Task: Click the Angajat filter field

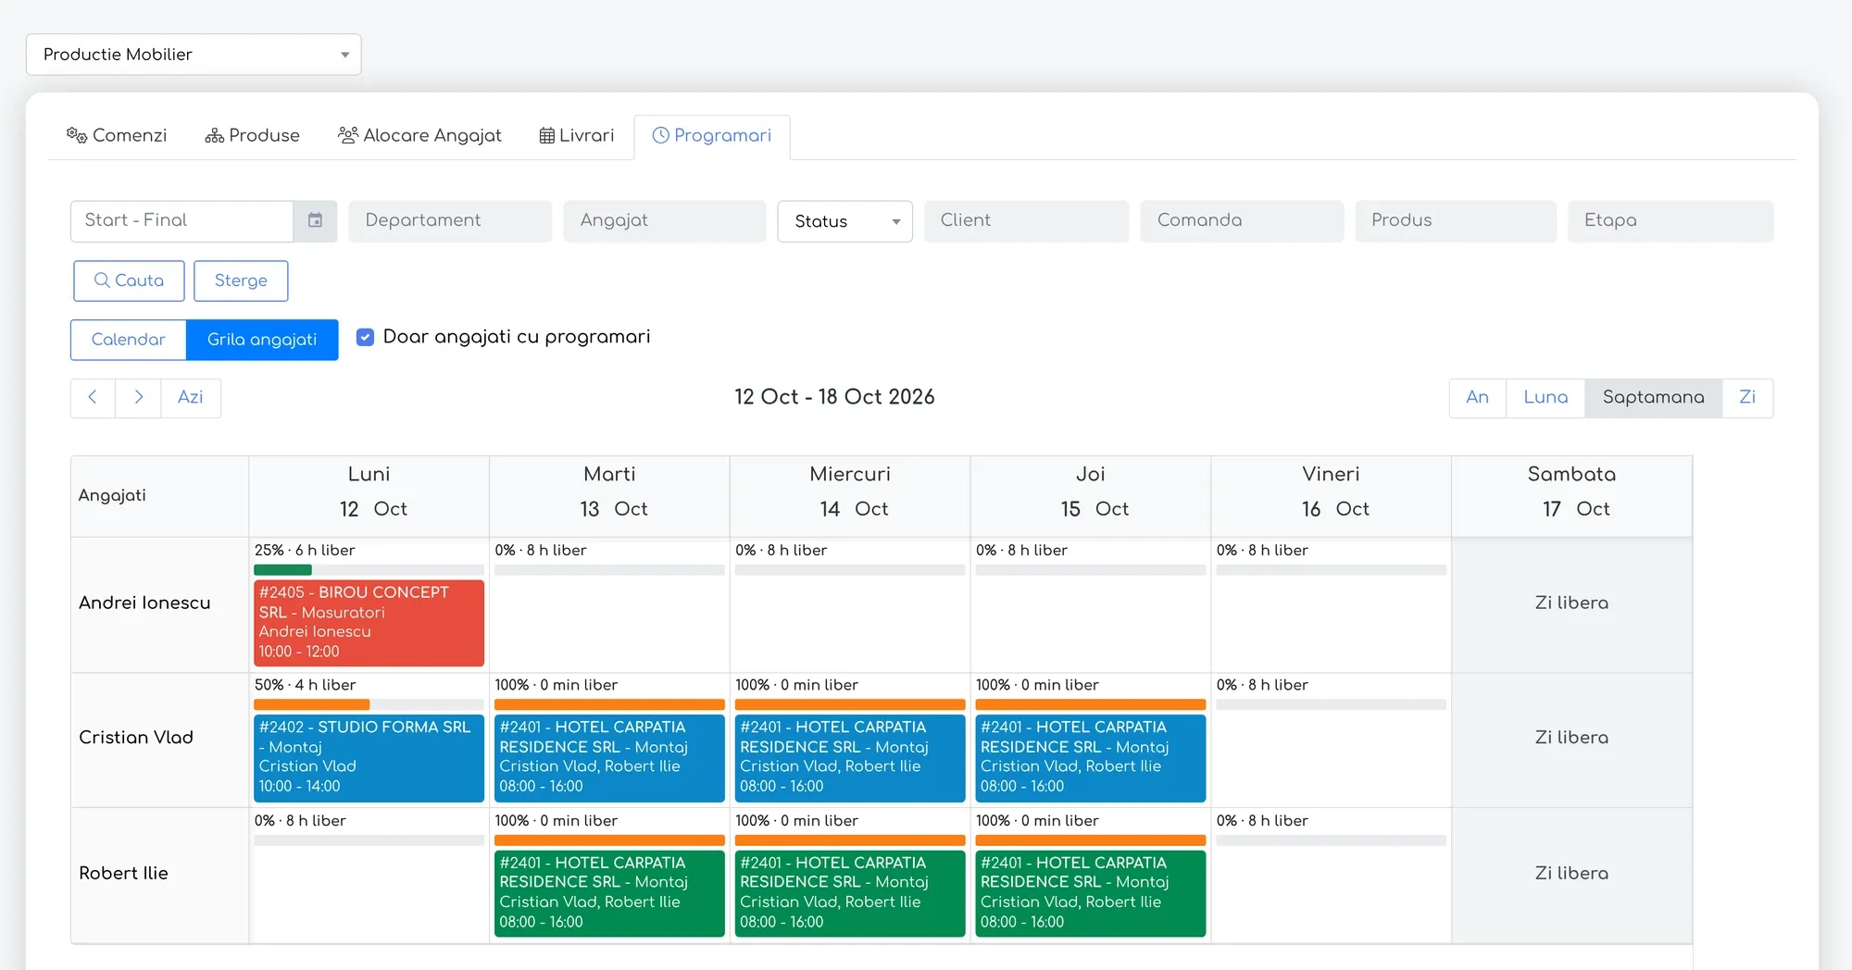Action: pyautogui.click(x=665, y=220)
